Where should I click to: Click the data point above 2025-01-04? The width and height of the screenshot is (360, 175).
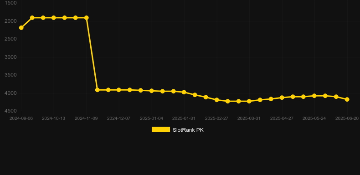(x=152, y=91)
